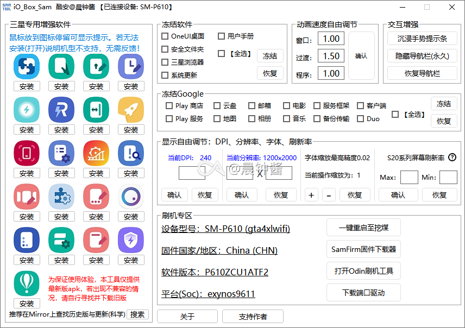The width and height of the screenshot is (465, 328).
Task: Click 恢复 under the refresh rate fields
Action: pyautogui.click(x=439, y=195)
